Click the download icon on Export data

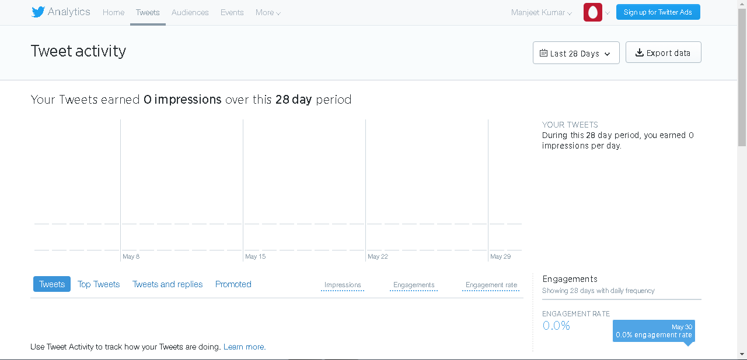pyautogui.click(x=639, y=52)
